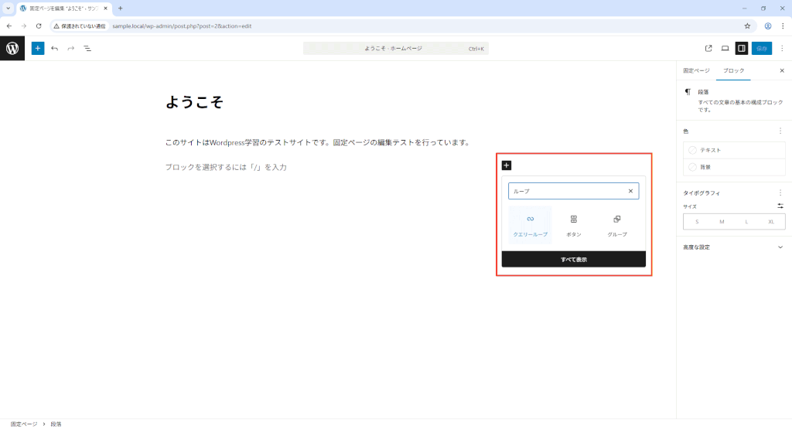
Task: Open the 色 section options menu
Action: point(780,131)
